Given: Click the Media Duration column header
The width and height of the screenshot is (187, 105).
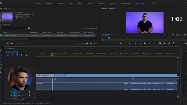Looking at the screenshot, I should 75,33.
